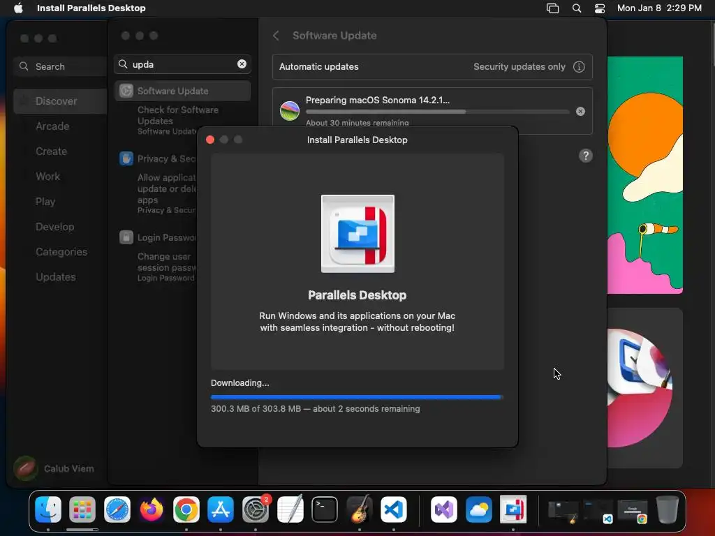Select Privacy & Security search result

click(x=157, y=158)
